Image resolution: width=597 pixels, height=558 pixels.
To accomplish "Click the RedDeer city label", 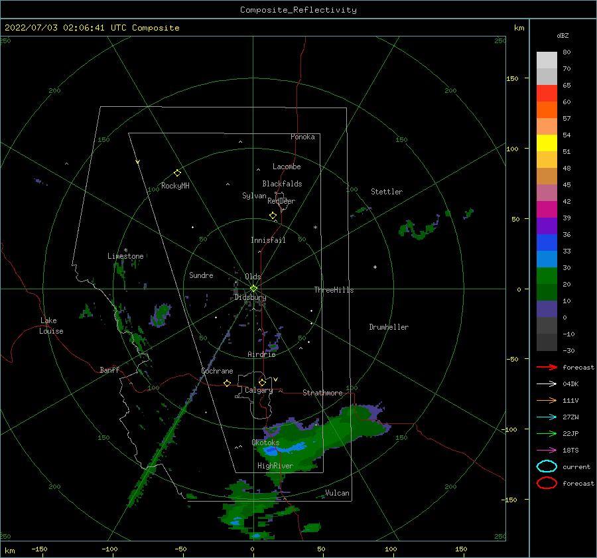I will click(281, 201).
